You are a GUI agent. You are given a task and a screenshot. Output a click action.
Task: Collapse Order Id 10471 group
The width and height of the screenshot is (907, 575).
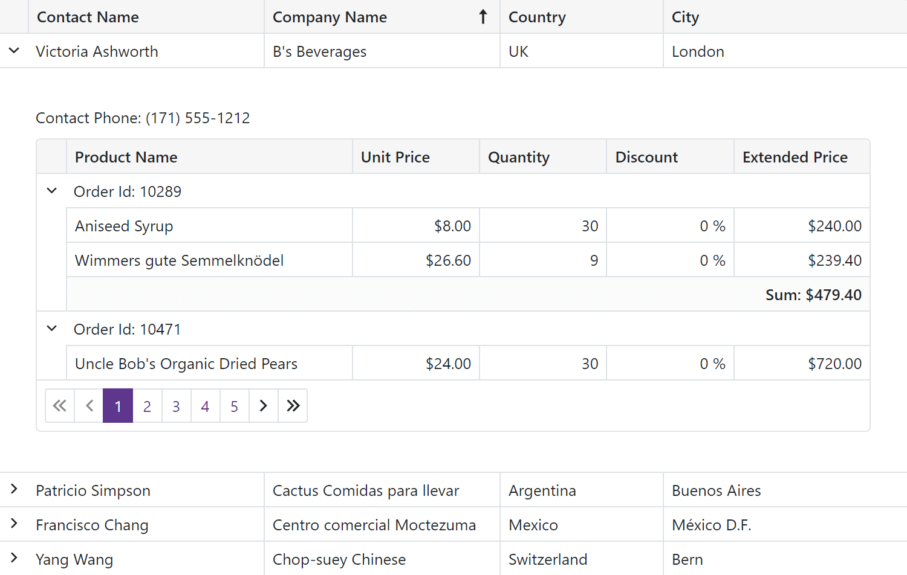point(52,329)
